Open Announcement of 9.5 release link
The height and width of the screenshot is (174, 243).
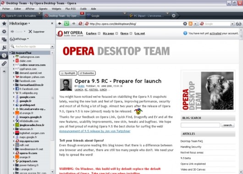click(x=95, y=131)
